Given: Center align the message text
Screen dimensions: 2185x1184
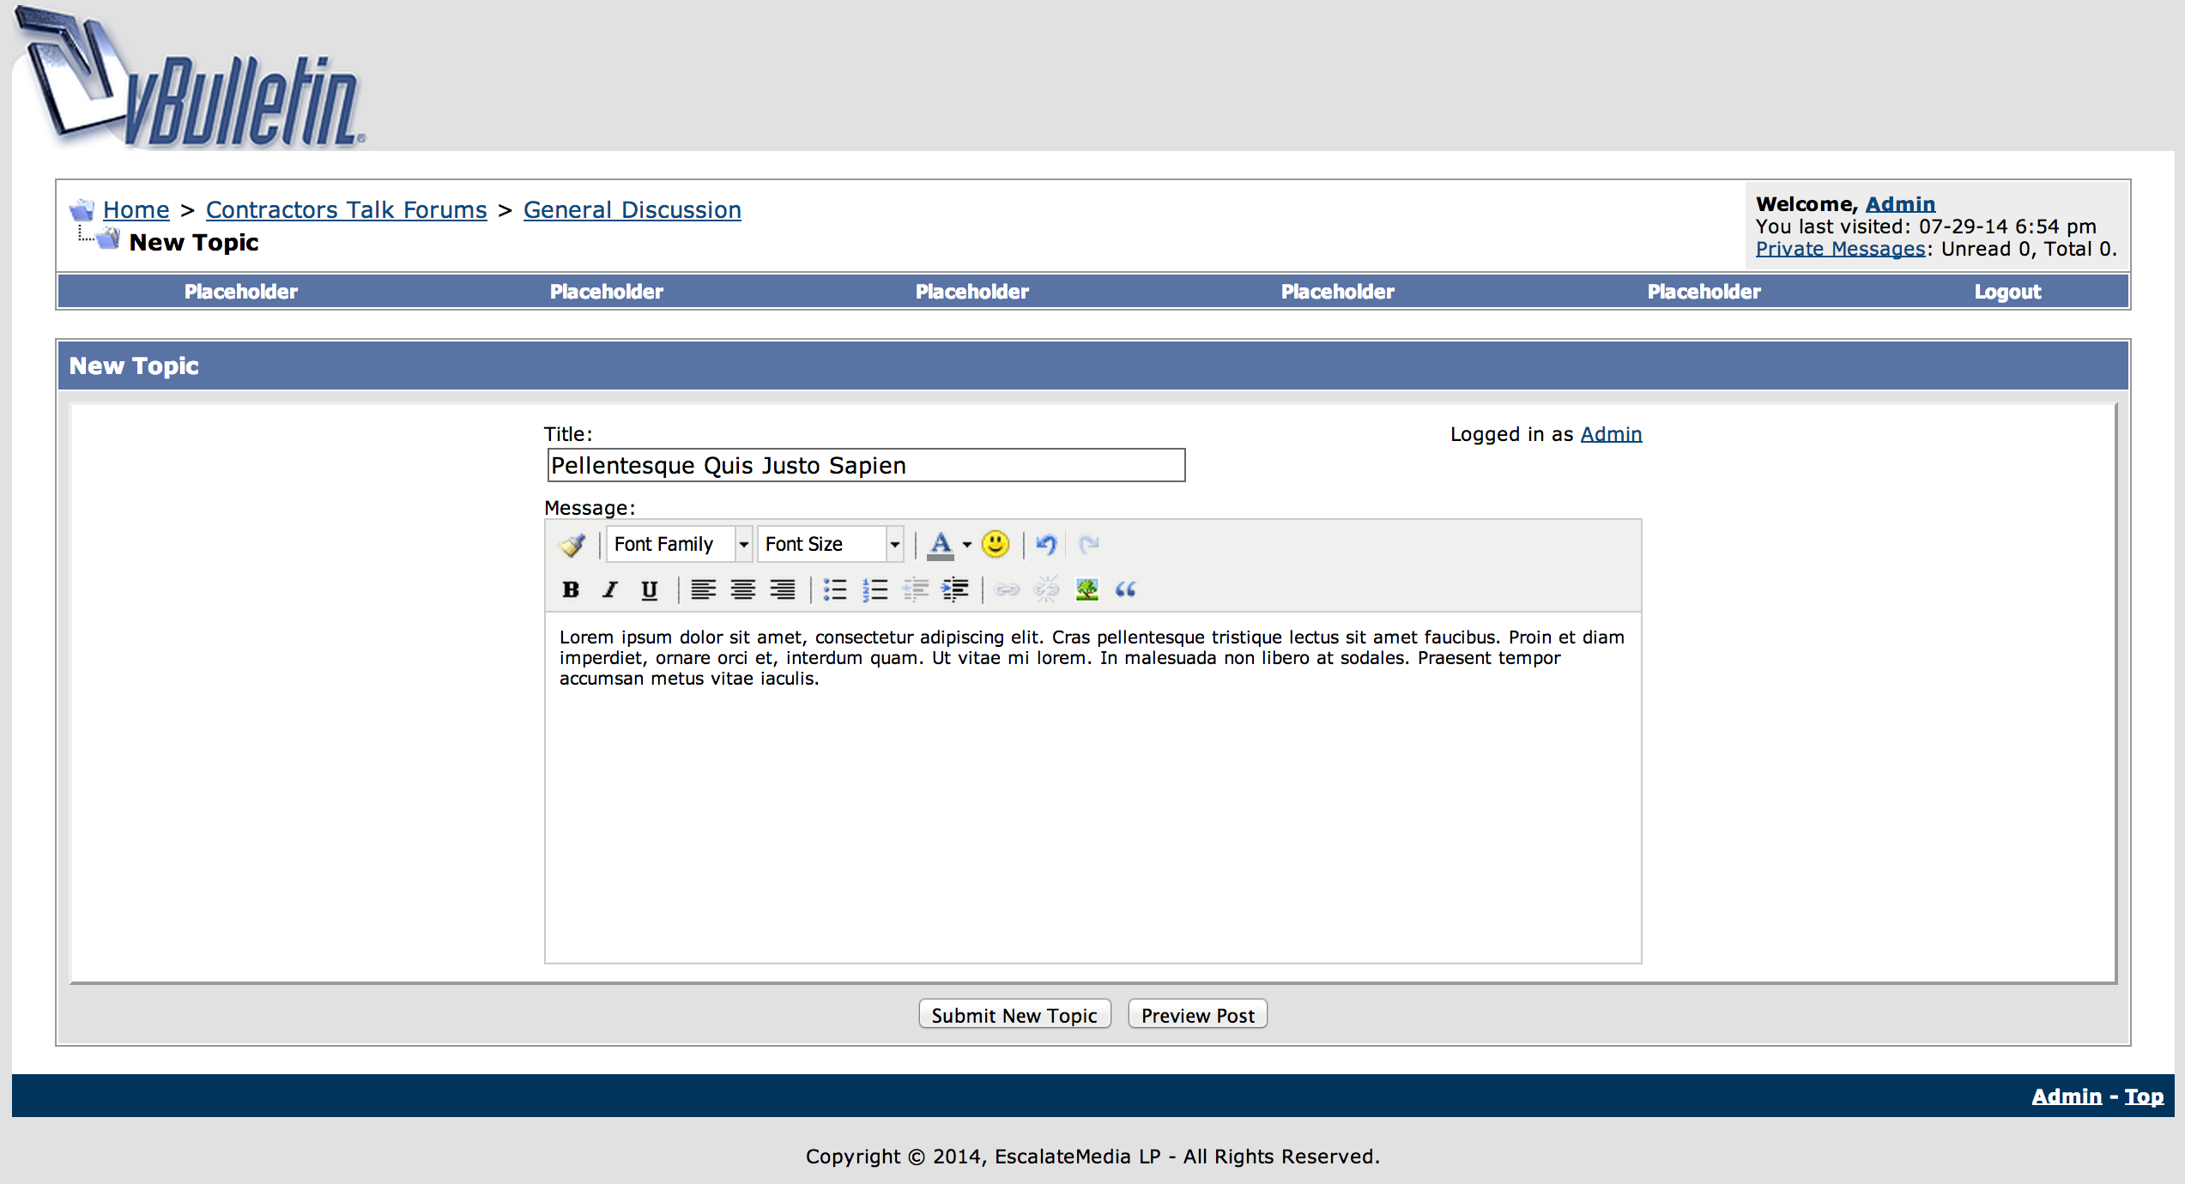Looking at the screenshot, I should 742,589.
